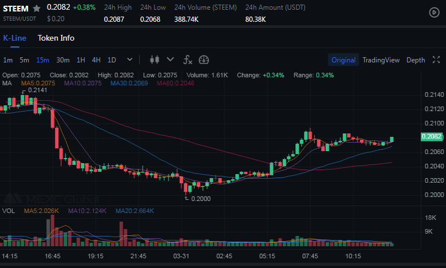
Task: Select the 1H interval
Action: click(x=81, y=60)
